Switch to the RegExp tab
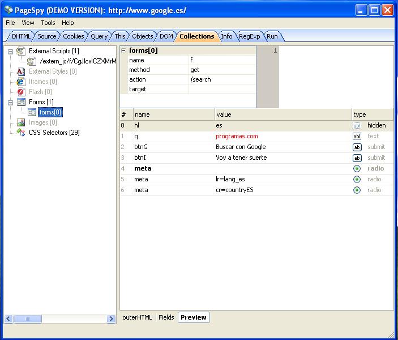The width and height of the screenshot is (398, 340). coord(250,36)
